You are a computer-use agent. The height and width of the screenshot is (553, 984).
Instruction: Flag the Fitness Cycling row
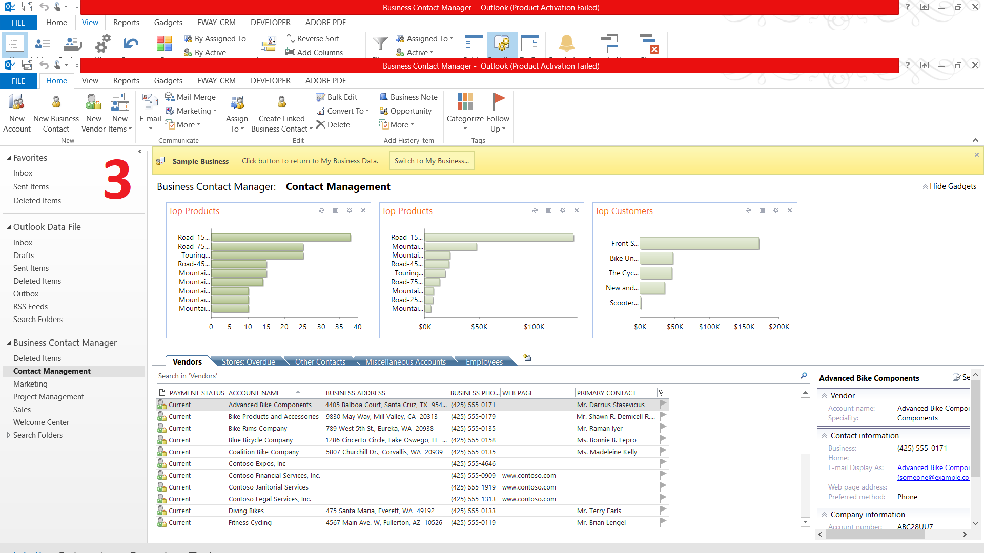[x=663, y=522]
